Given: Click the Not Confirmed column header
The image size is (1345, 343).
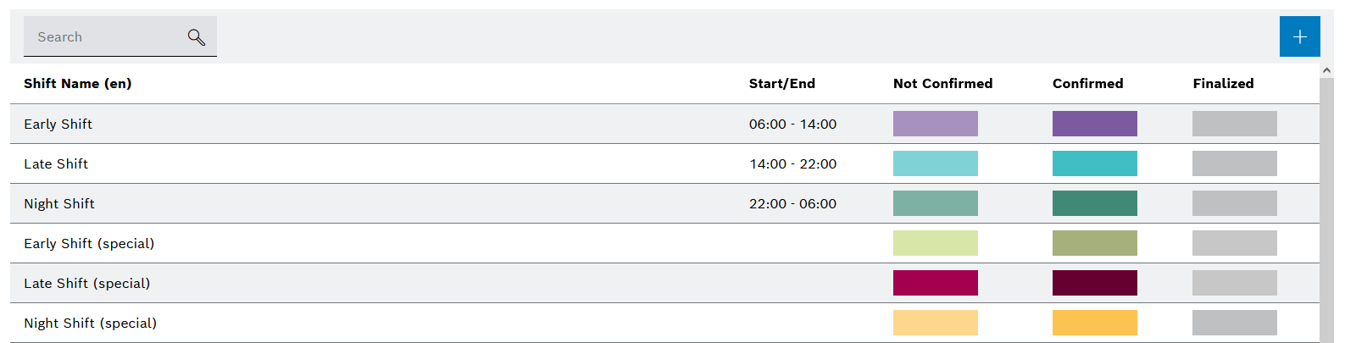Looking at the screenshot, I should pyautogui.click(x=942, y=84).
